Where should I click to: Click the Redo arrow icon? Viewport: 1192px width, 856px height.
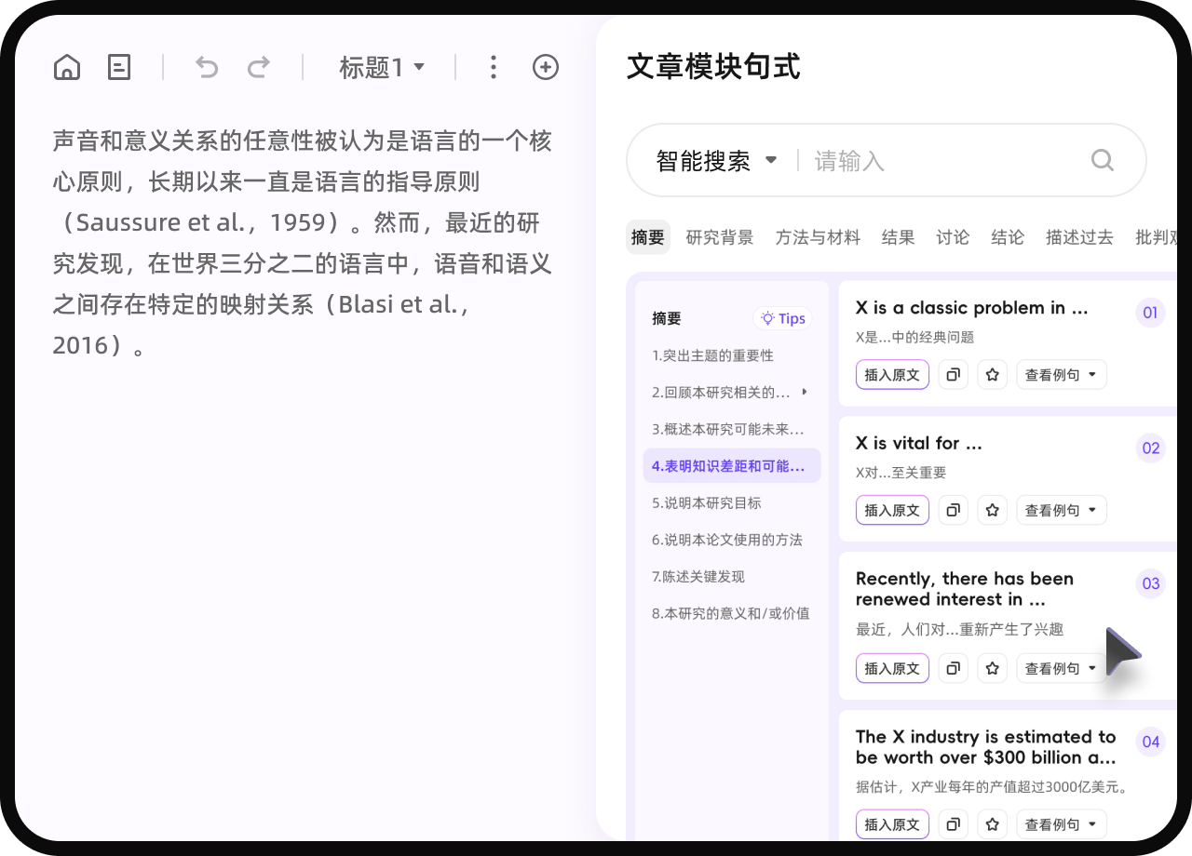point(259,66)
